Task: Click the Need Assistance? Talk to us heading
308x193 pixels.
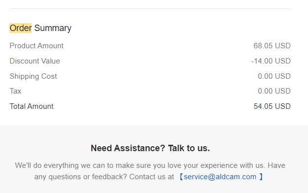Action: tap(150, 148)
